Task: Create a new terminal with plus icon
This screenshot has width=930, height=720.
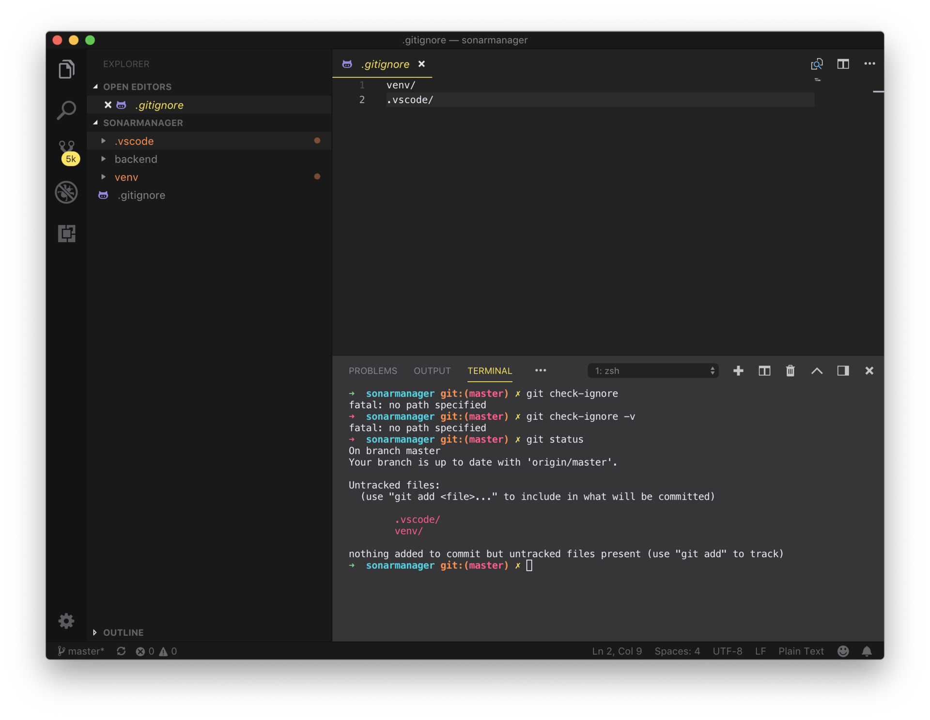Action: (738, 370)
